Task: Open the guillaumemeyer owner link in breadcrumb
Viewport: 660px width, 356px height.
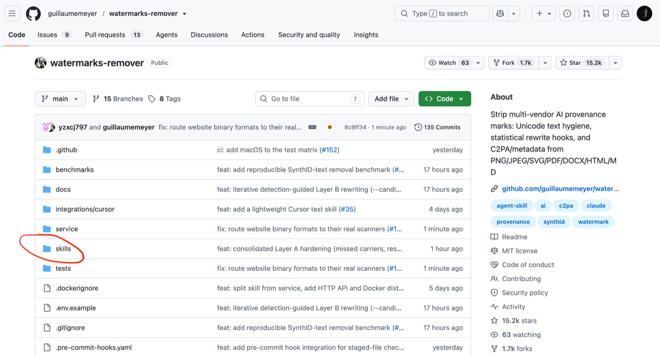Action: [73, 14]
